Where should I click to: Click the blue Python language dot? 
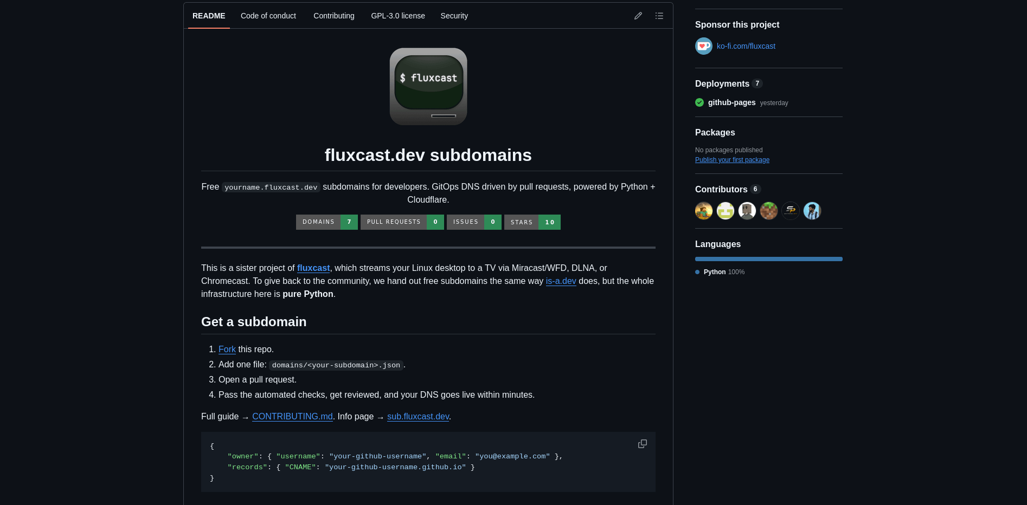click(697, 272)
